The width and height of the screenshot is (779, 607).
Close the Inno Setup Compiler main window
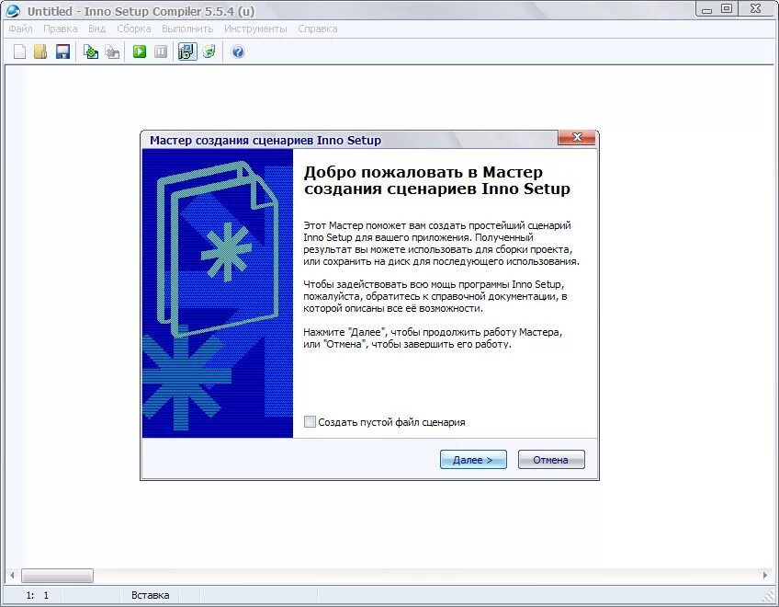pos(756,8)
